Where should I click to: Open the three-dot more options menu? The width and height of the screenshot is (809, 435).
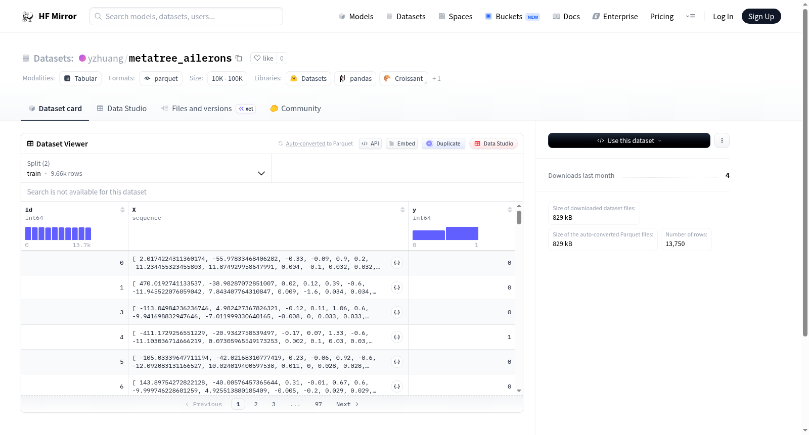tap(722, 140)
